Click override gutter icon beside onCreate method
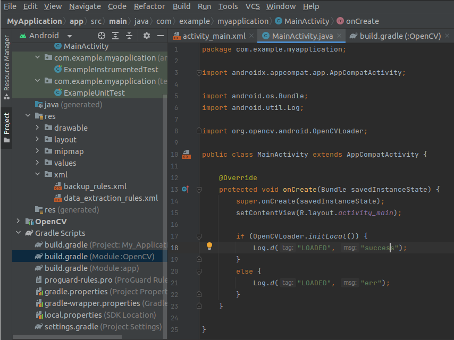This screenshot has height=340, width=454. click(185, 189)
